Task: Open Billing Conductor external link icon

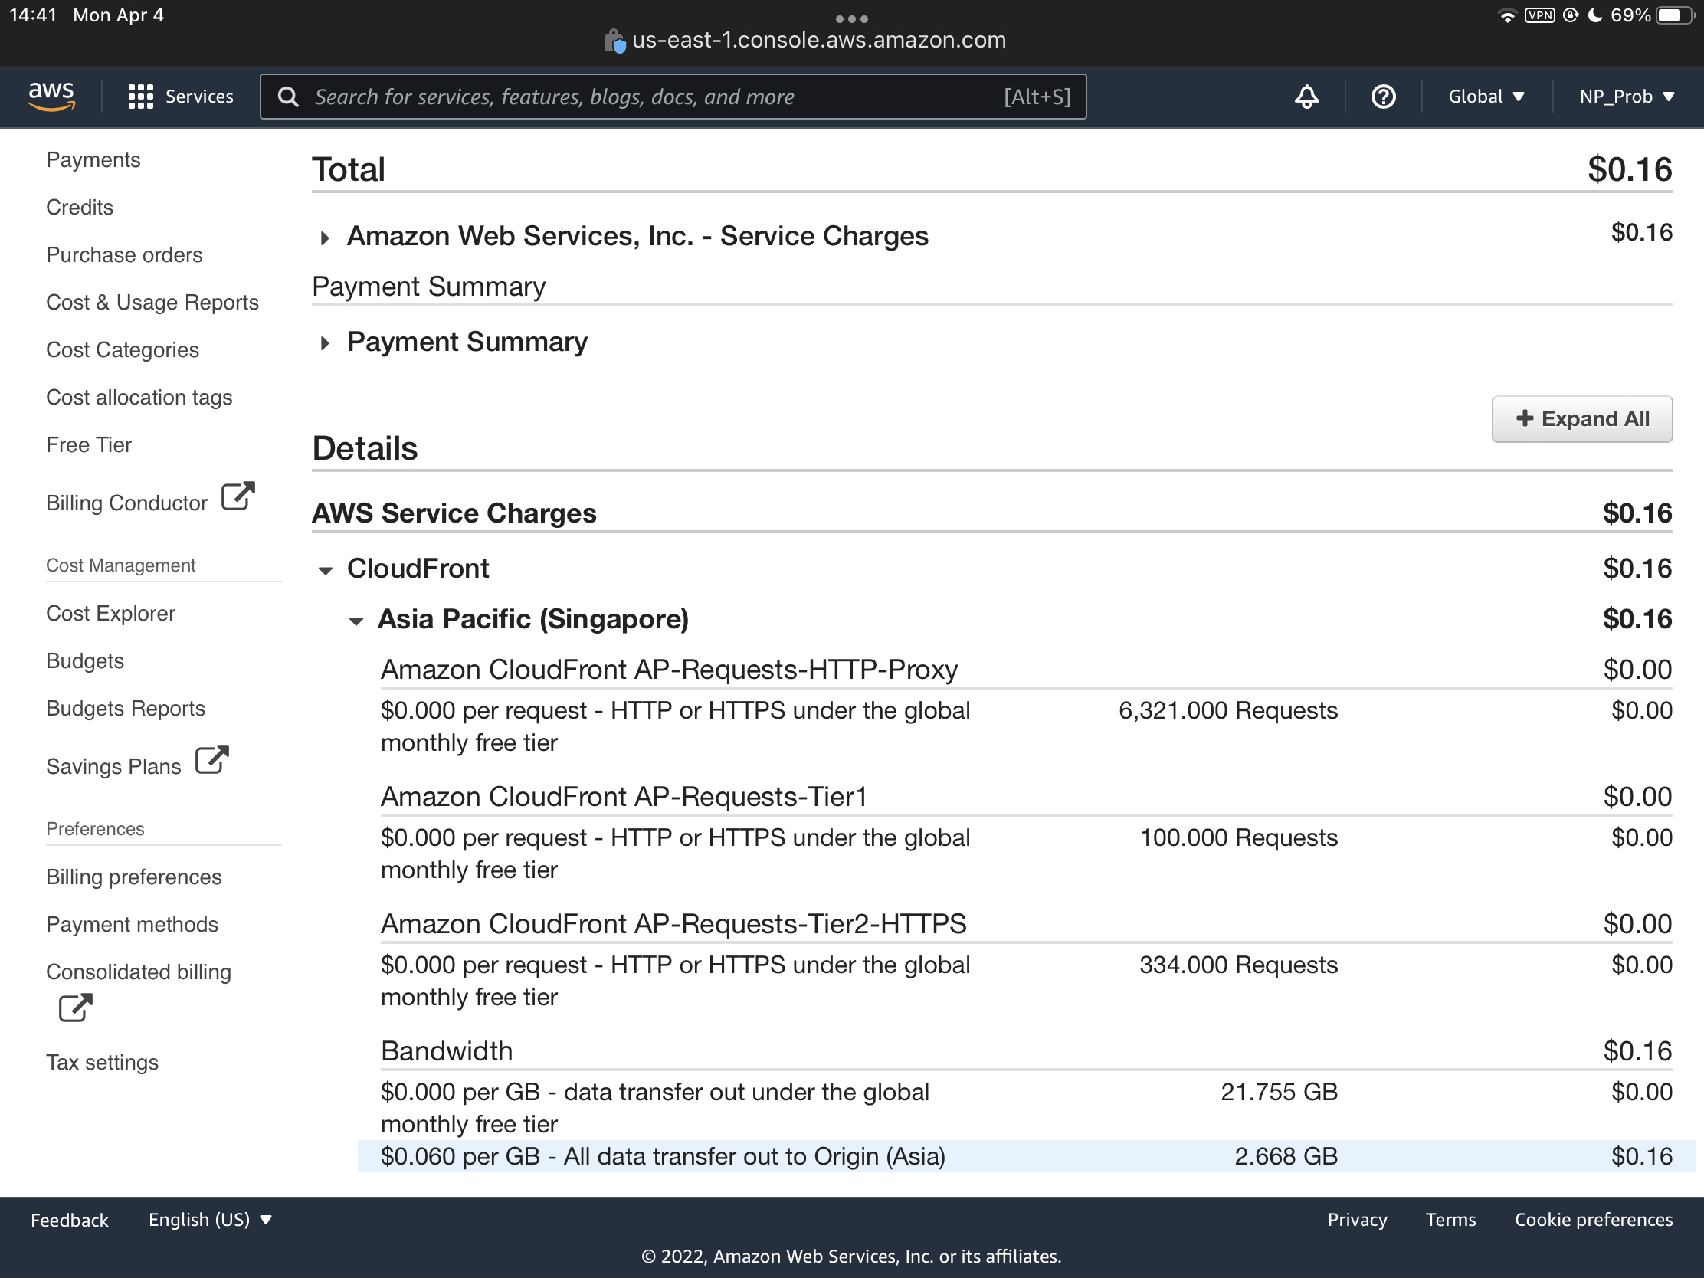Action: (x=238, y=496)
